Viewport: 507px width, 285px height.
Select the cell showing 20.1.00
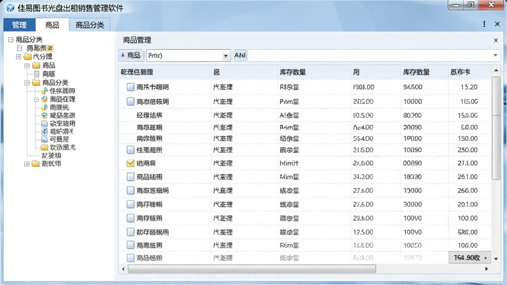[x=469, y=204]
